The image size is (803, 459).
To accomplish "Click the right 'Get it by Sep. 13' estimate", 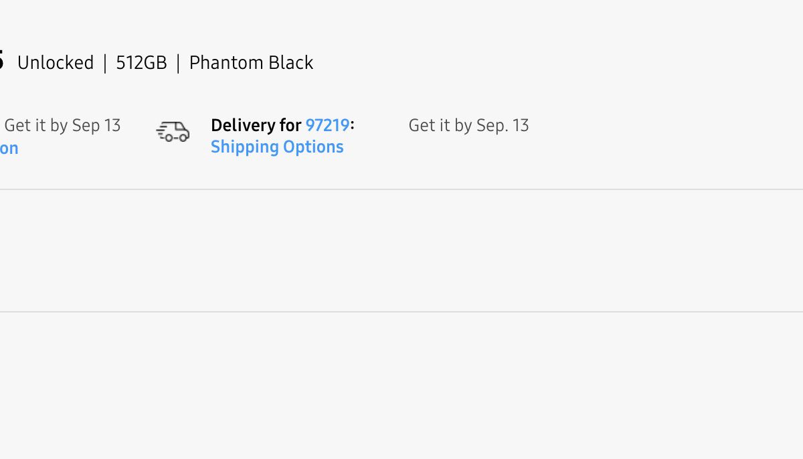I will tap(468, 125).
